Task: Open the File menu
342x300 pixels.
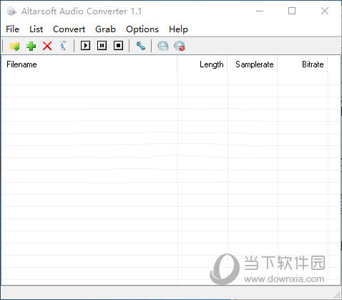Action: [12, 29]
